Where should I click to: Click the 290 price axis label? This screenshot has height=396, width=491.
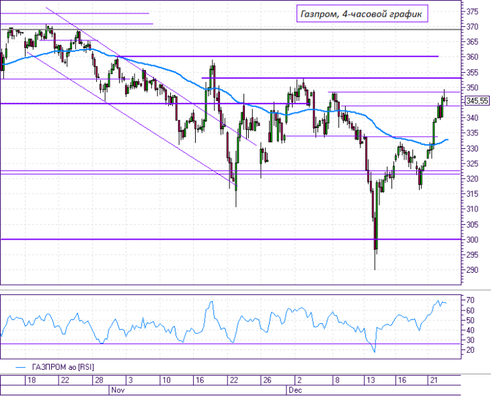click(472, 270)
